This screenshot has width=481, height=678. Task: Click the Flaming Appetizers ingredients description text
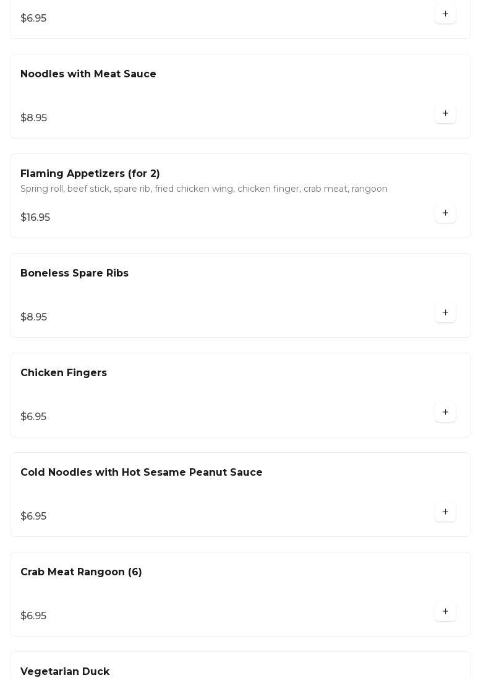click(x=204, y=189)
